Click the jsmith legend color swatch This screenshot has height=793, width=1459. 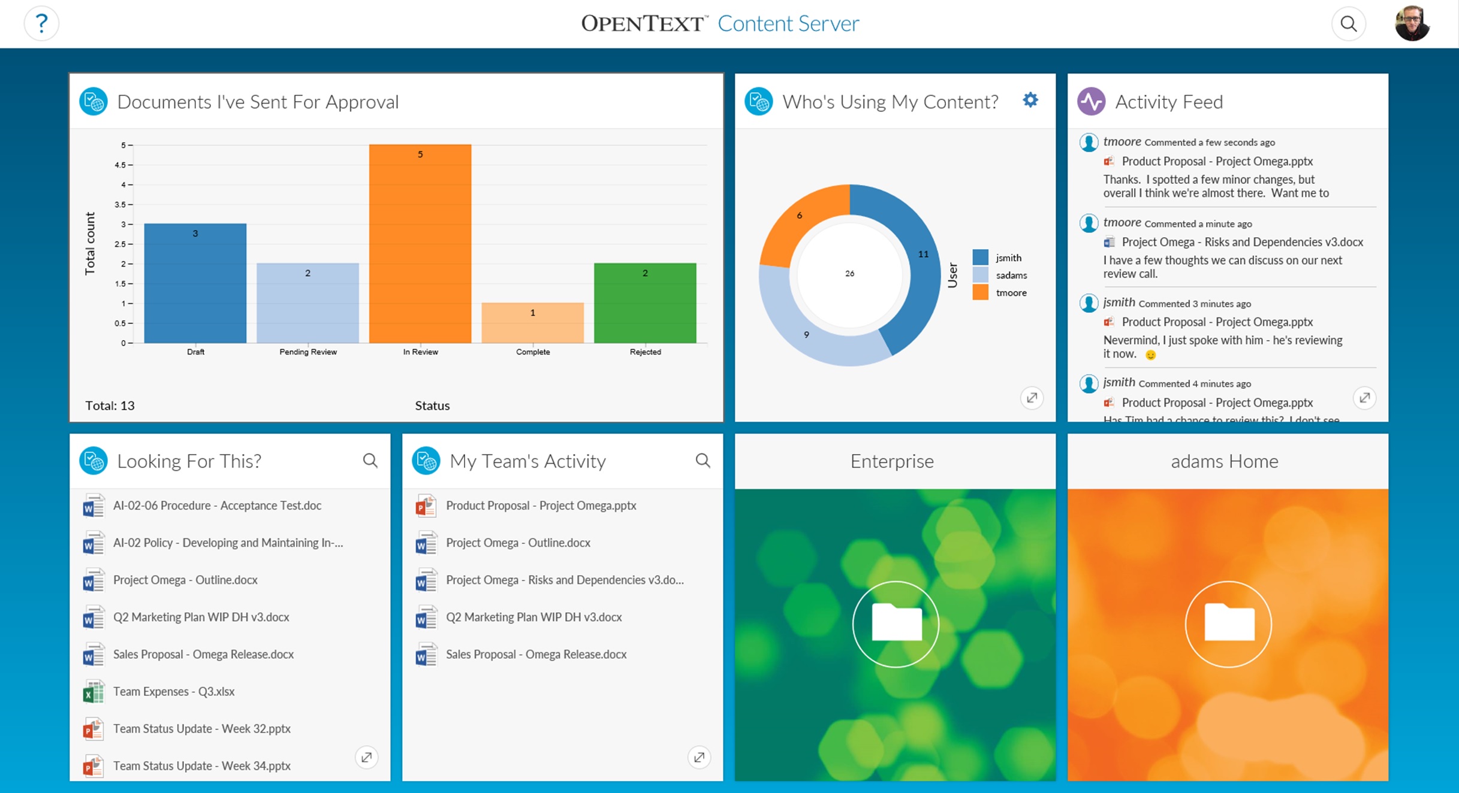click(980, 258)
